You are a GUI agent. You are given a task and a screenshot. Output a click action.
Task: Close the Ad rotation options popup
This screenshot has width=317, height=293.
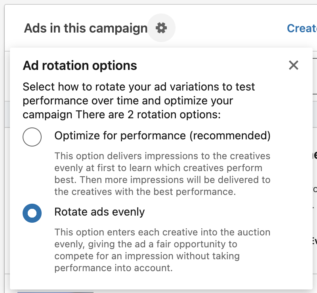coord(294,65)
